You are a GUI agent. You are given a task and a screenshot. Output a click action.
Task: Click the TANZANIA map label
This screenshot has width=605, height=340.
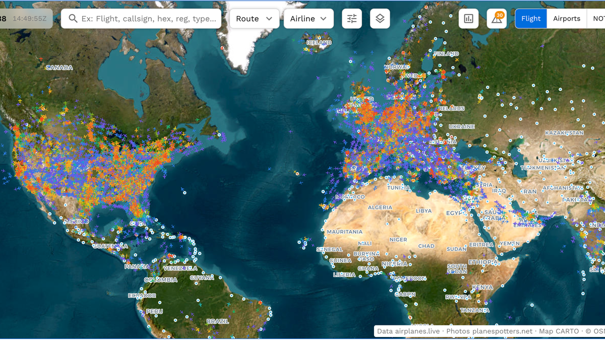tap(474, 310)
